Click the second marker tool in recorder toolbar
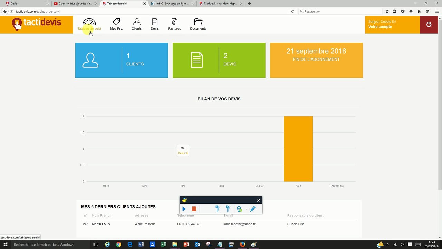Image resolution: width=442 pixels, height=249 pixels. coord(228,209)
